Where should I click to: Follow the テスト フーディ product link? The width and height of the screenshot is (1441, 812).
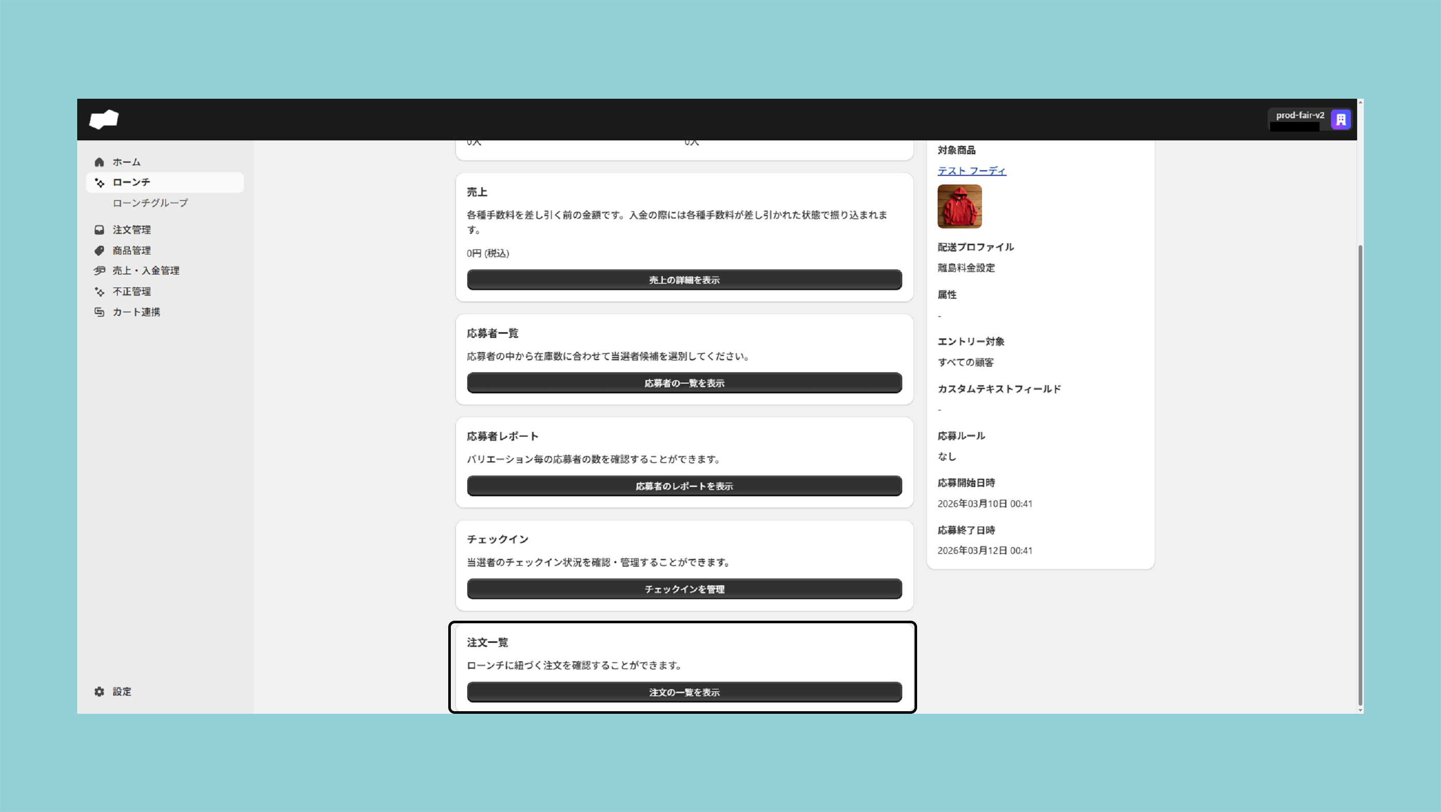(x=971, y=171)
